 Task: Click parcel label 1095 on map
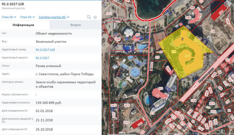(188, 18)
